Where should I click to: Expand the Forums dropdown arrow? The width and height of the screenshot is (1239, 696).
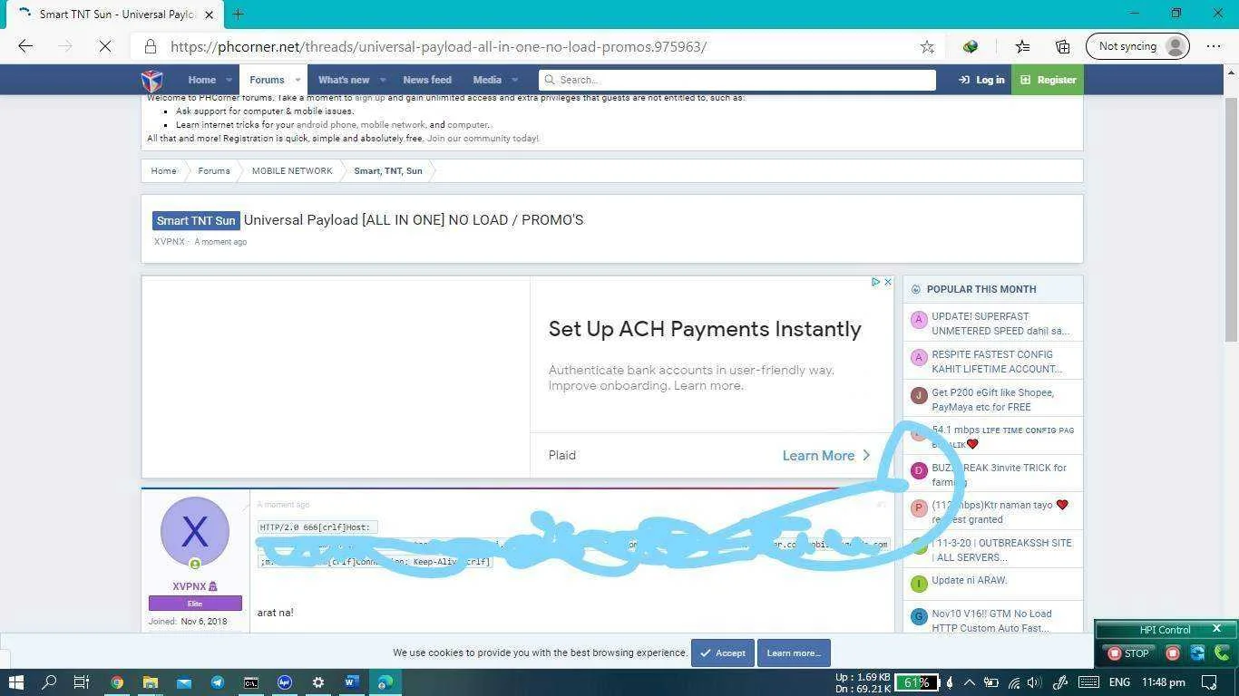pyautogui.click(x=297, y=80)
